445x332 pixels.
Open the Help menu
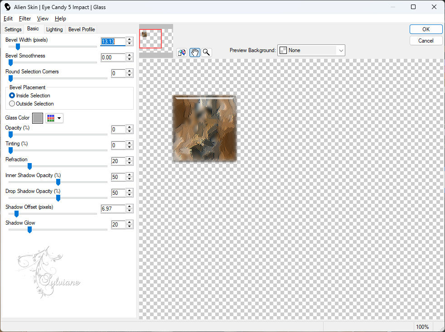click(x=60, y=19)
